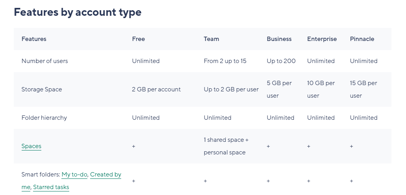
Task: Click the Team column header
Action: point(211,39)
